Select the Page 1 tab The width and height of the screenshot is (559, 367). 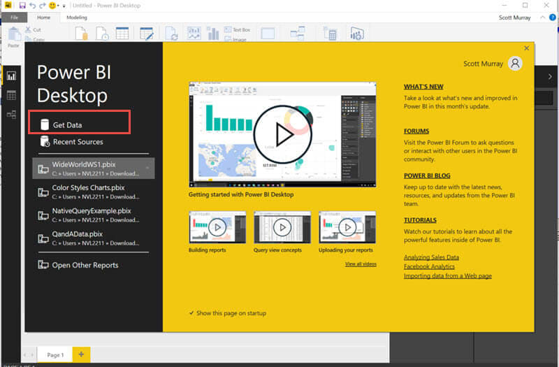[55, 355]
